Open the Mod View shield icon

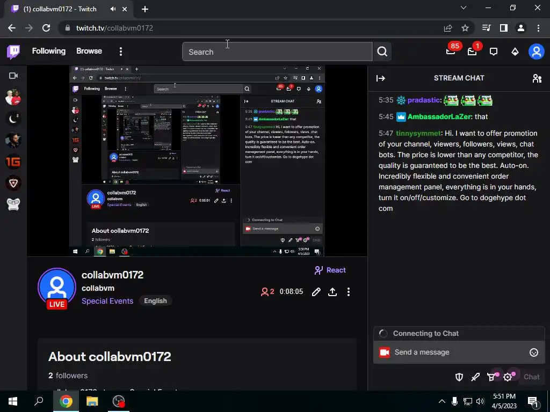[x=459, y=377]
